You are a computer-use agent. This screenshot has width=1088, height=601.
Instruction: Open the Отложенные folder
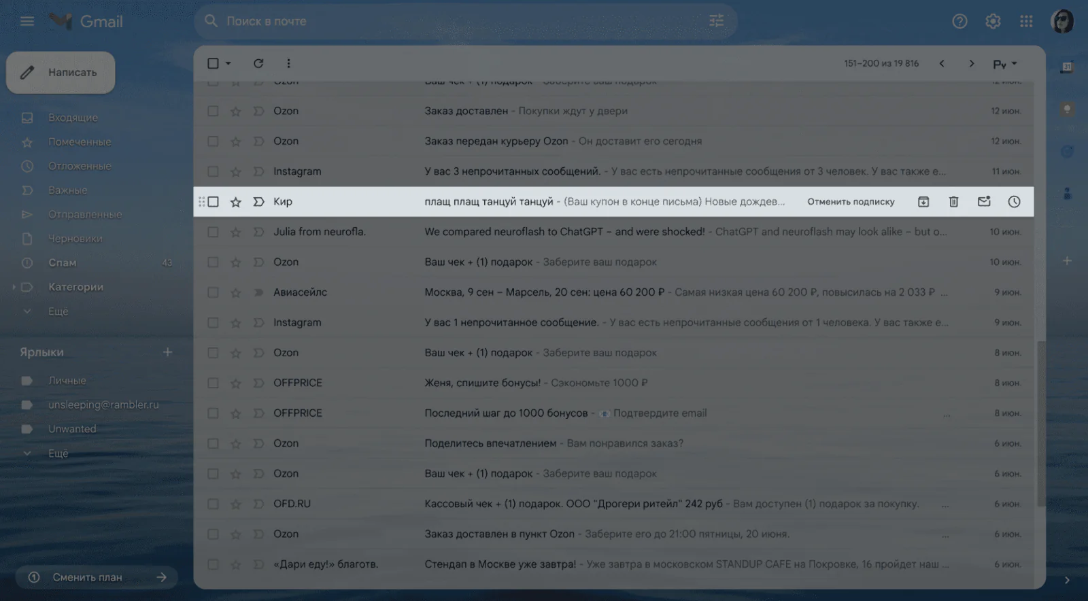coord(80,166)
